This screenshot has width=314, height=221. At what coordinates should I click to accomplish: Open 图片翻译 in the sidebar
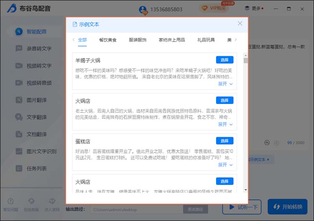31,100
